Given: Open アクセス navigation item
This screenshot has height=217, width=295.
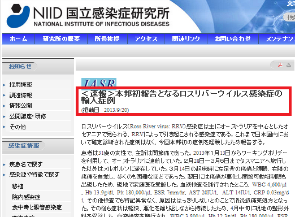Looking at the screenshot, I should [146, 39].
